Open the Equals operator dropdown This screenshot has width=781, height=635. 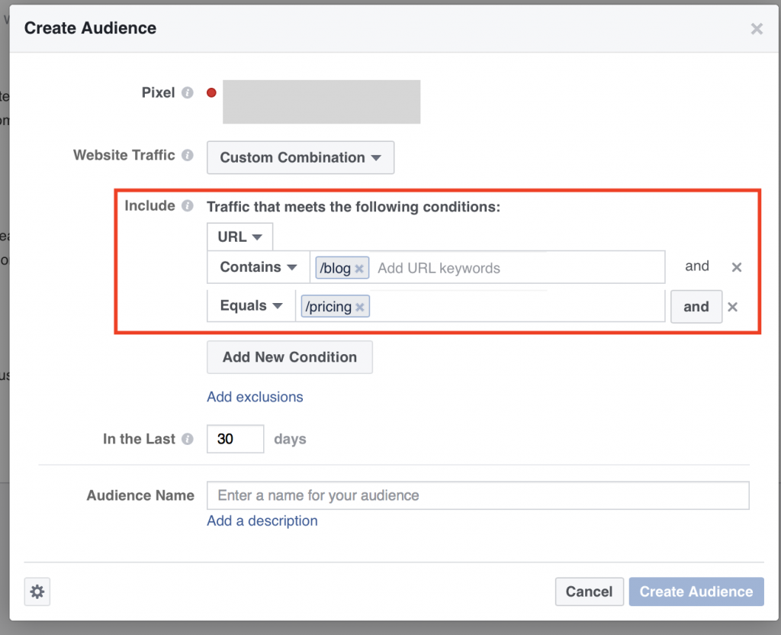(x=251, y=305)
